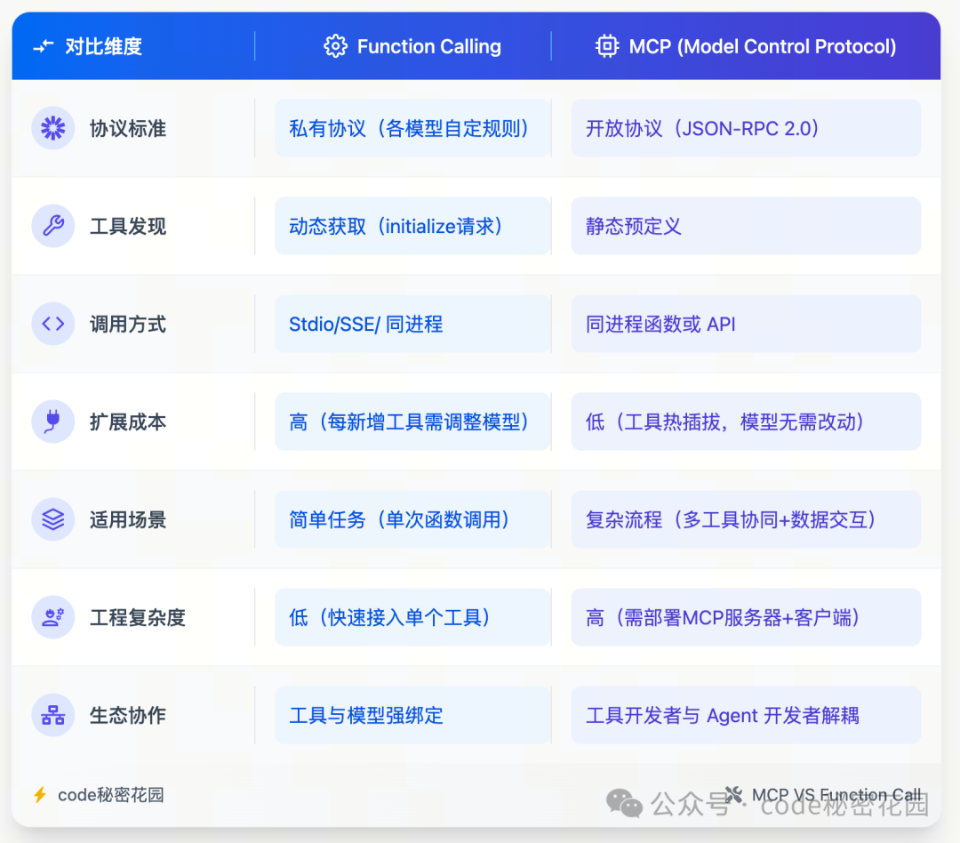
Task: Select the 动态获取（initialize请求）entry
Action: [x=412, y=226]
